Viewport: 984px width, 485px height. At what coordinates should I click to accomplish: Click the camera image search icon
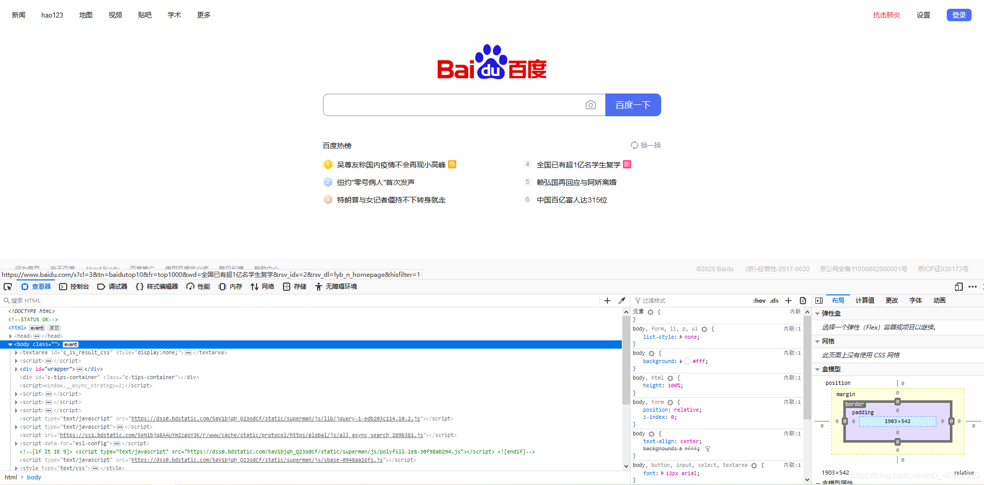tap(591, 105)
